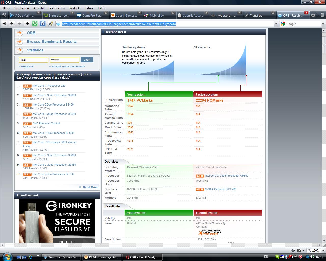Click the volume speaker tray icon
Image resolution: width=326 pixels, height=261 pixels.
coord(312,257)
